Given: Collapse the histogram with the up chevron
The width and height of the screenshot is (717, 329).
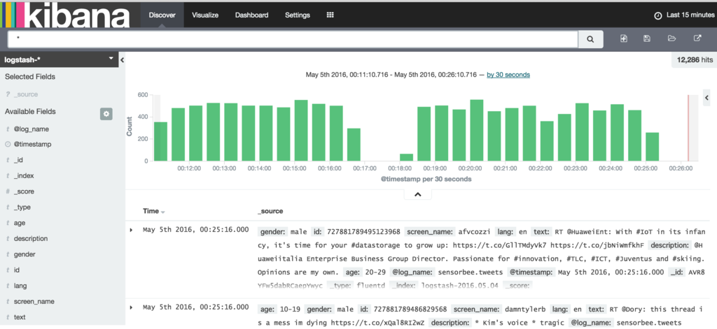Looking at the screenshot, I should click(417, 194).
